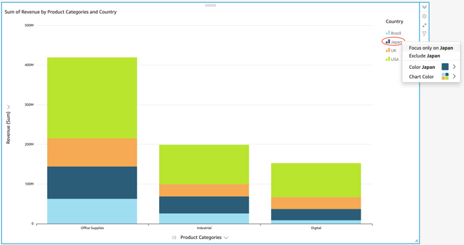Maximize the visual with expand icon
Screen dimensions: 464x245
pos(424,25)
